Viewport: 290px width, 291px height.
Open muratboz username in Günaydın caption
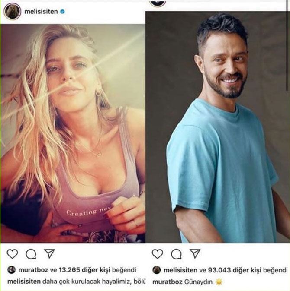(167, 282)
